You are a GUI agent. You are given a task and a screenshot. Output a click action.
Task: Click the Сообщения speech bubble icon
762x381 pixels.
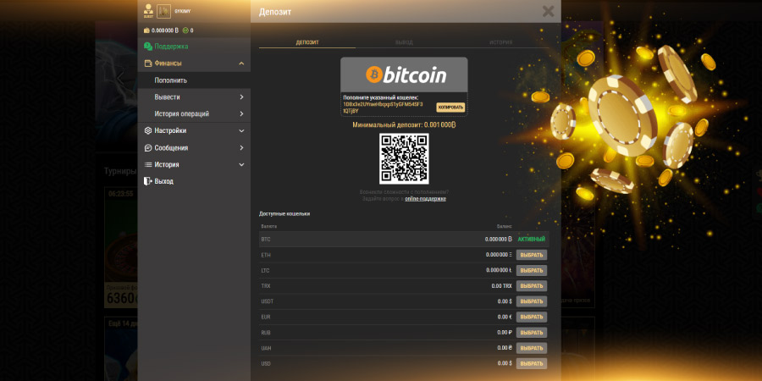point(148,148)
